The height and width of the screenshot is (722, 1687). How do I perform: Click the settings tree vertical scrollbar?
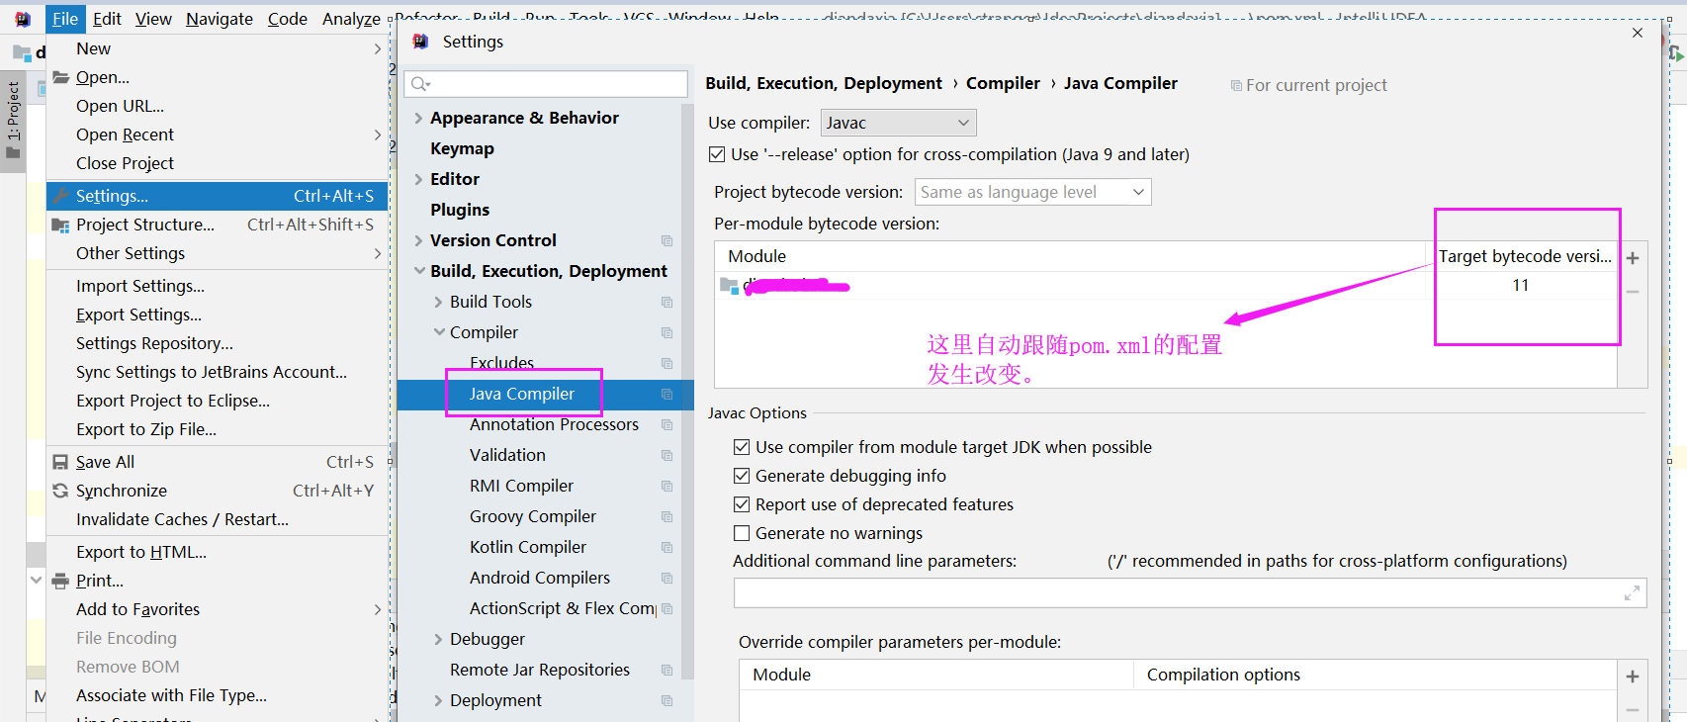pos(687,391)
